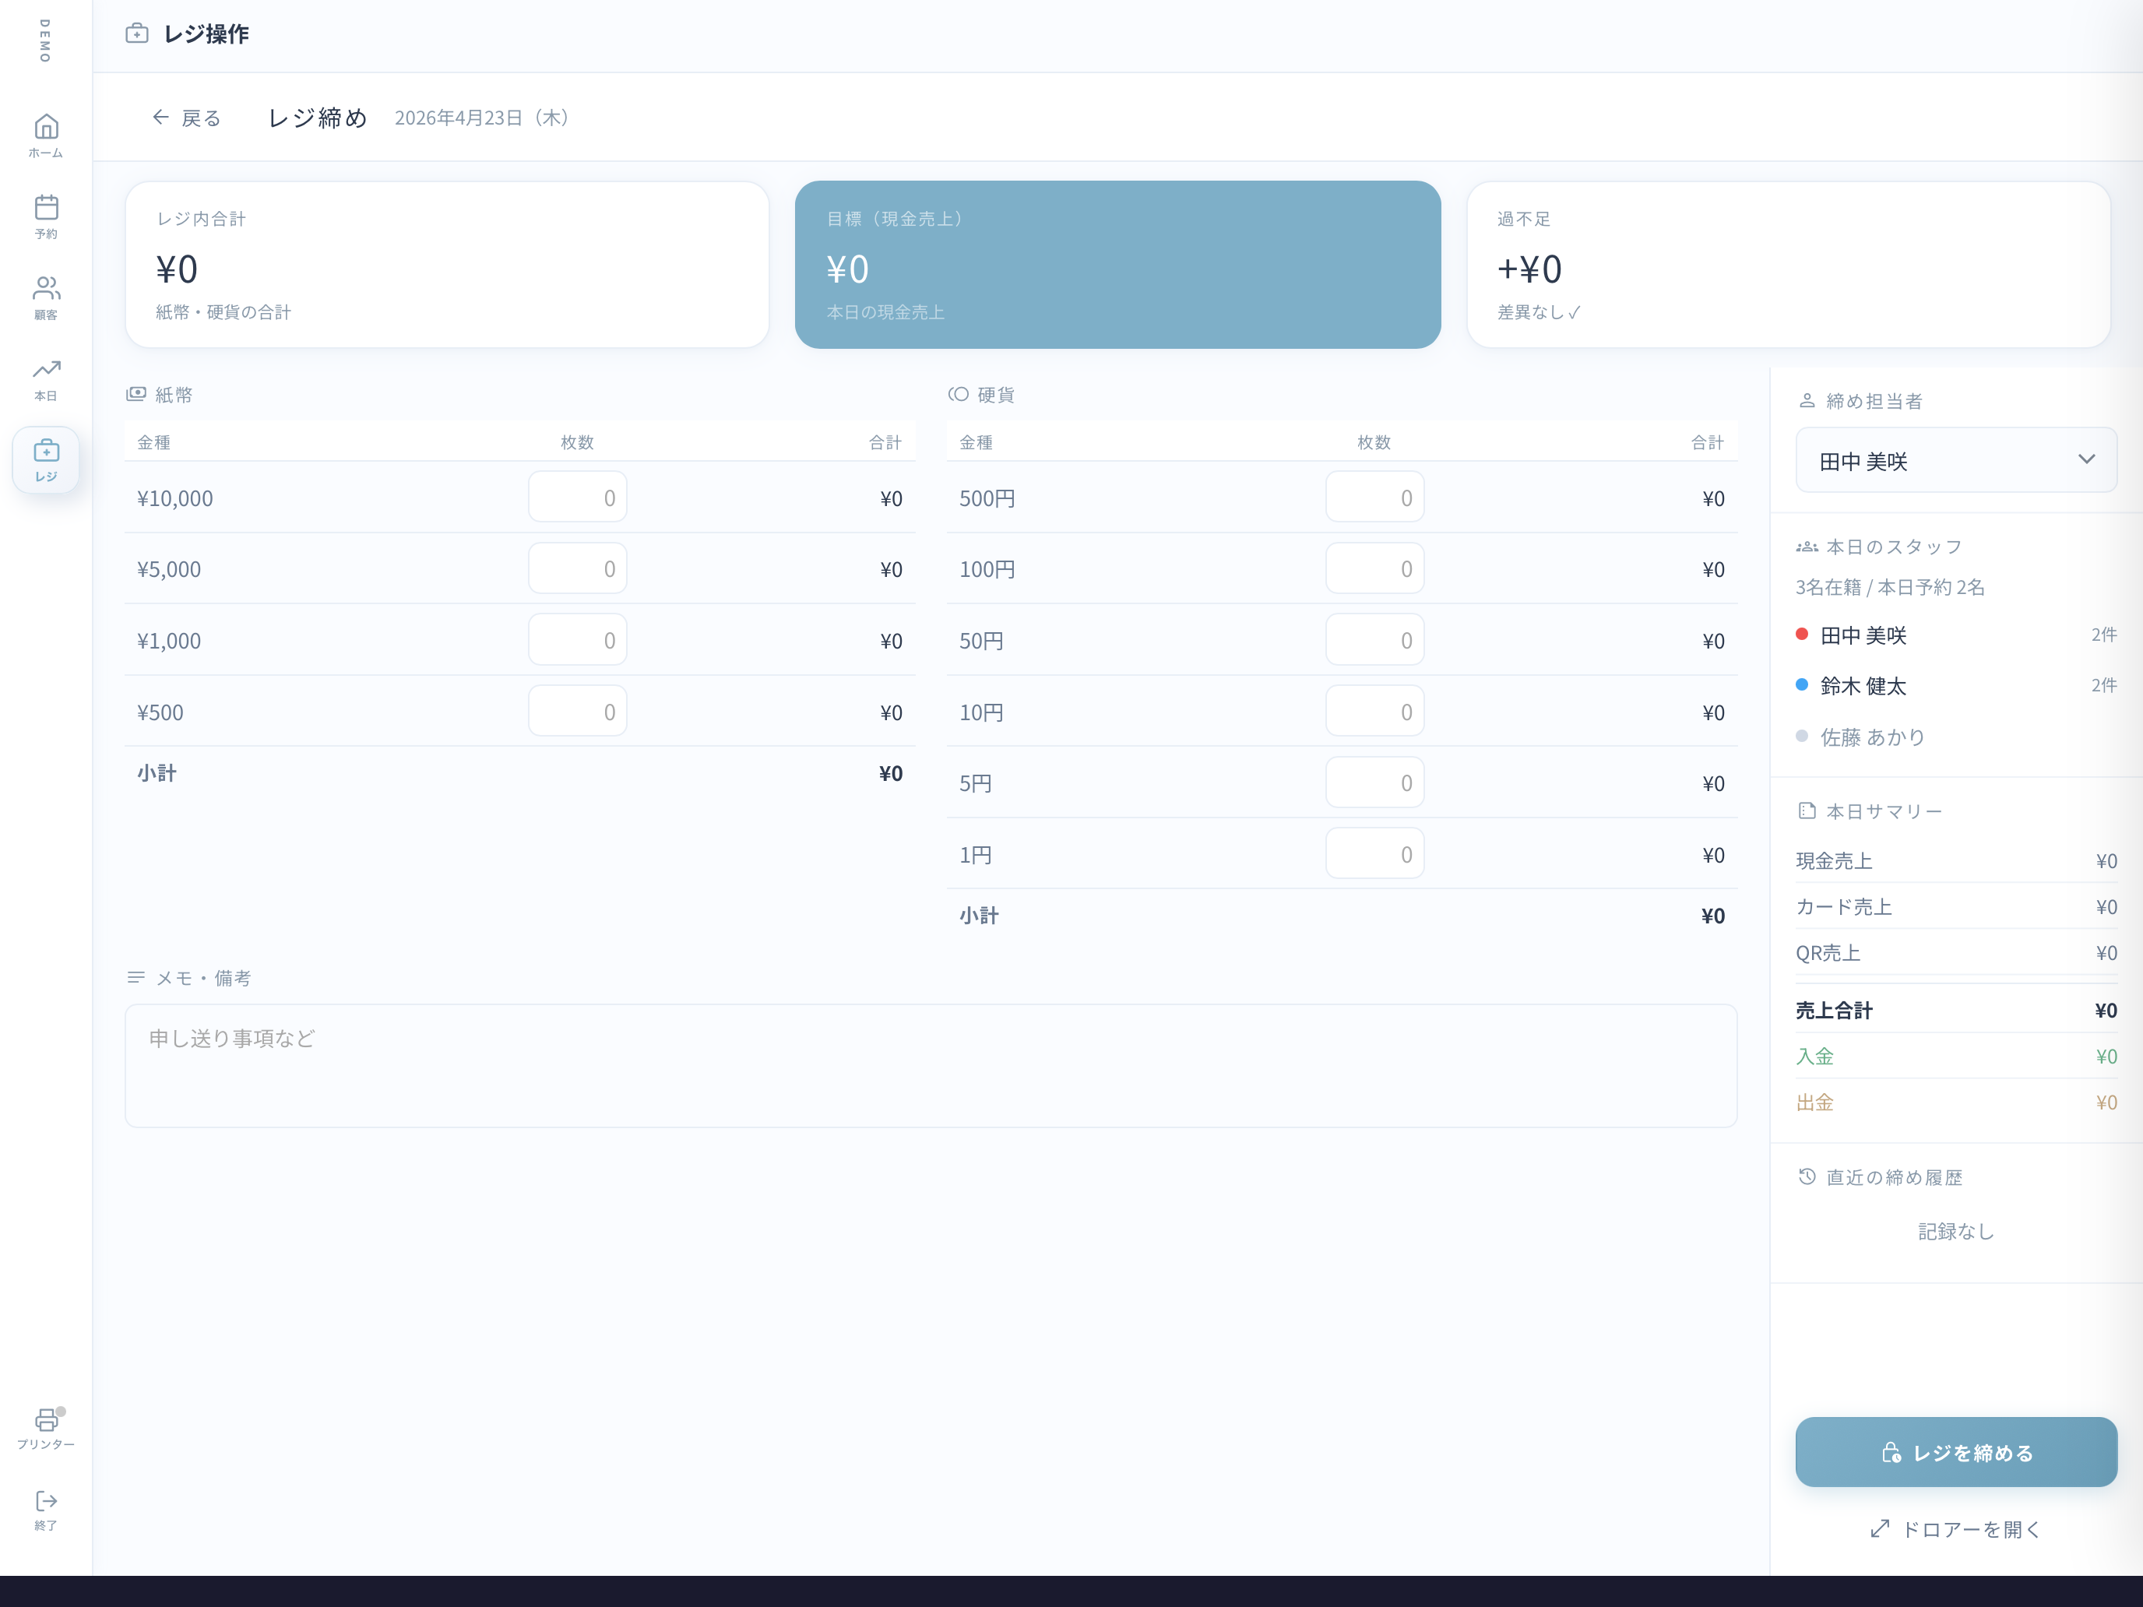
Task: Click the 差異なし status text
Action: click(1539, 312)
